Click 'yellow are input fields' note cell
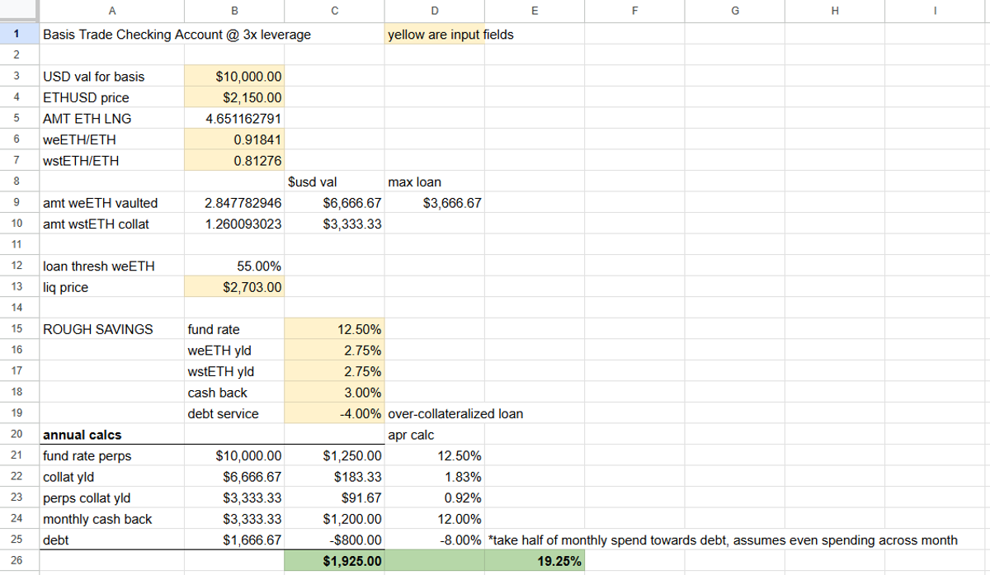The height and width of the screenshot is (575, 990). 435,35
